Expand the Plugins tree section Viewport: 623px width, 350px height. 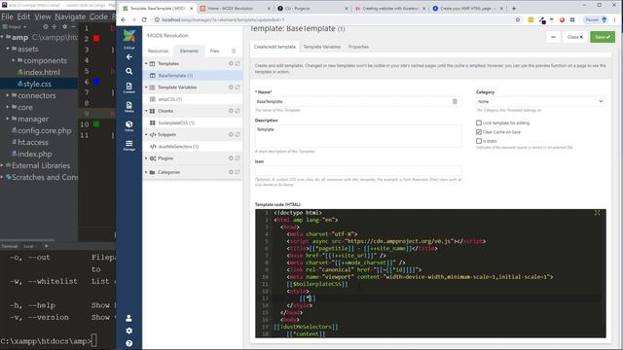(x=146, y=158)
